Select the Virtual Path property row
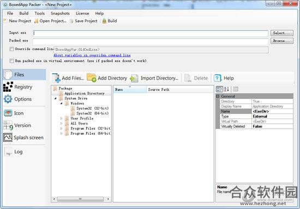The image size is (300, 209). pyautogui.click(x=256, y=121)
